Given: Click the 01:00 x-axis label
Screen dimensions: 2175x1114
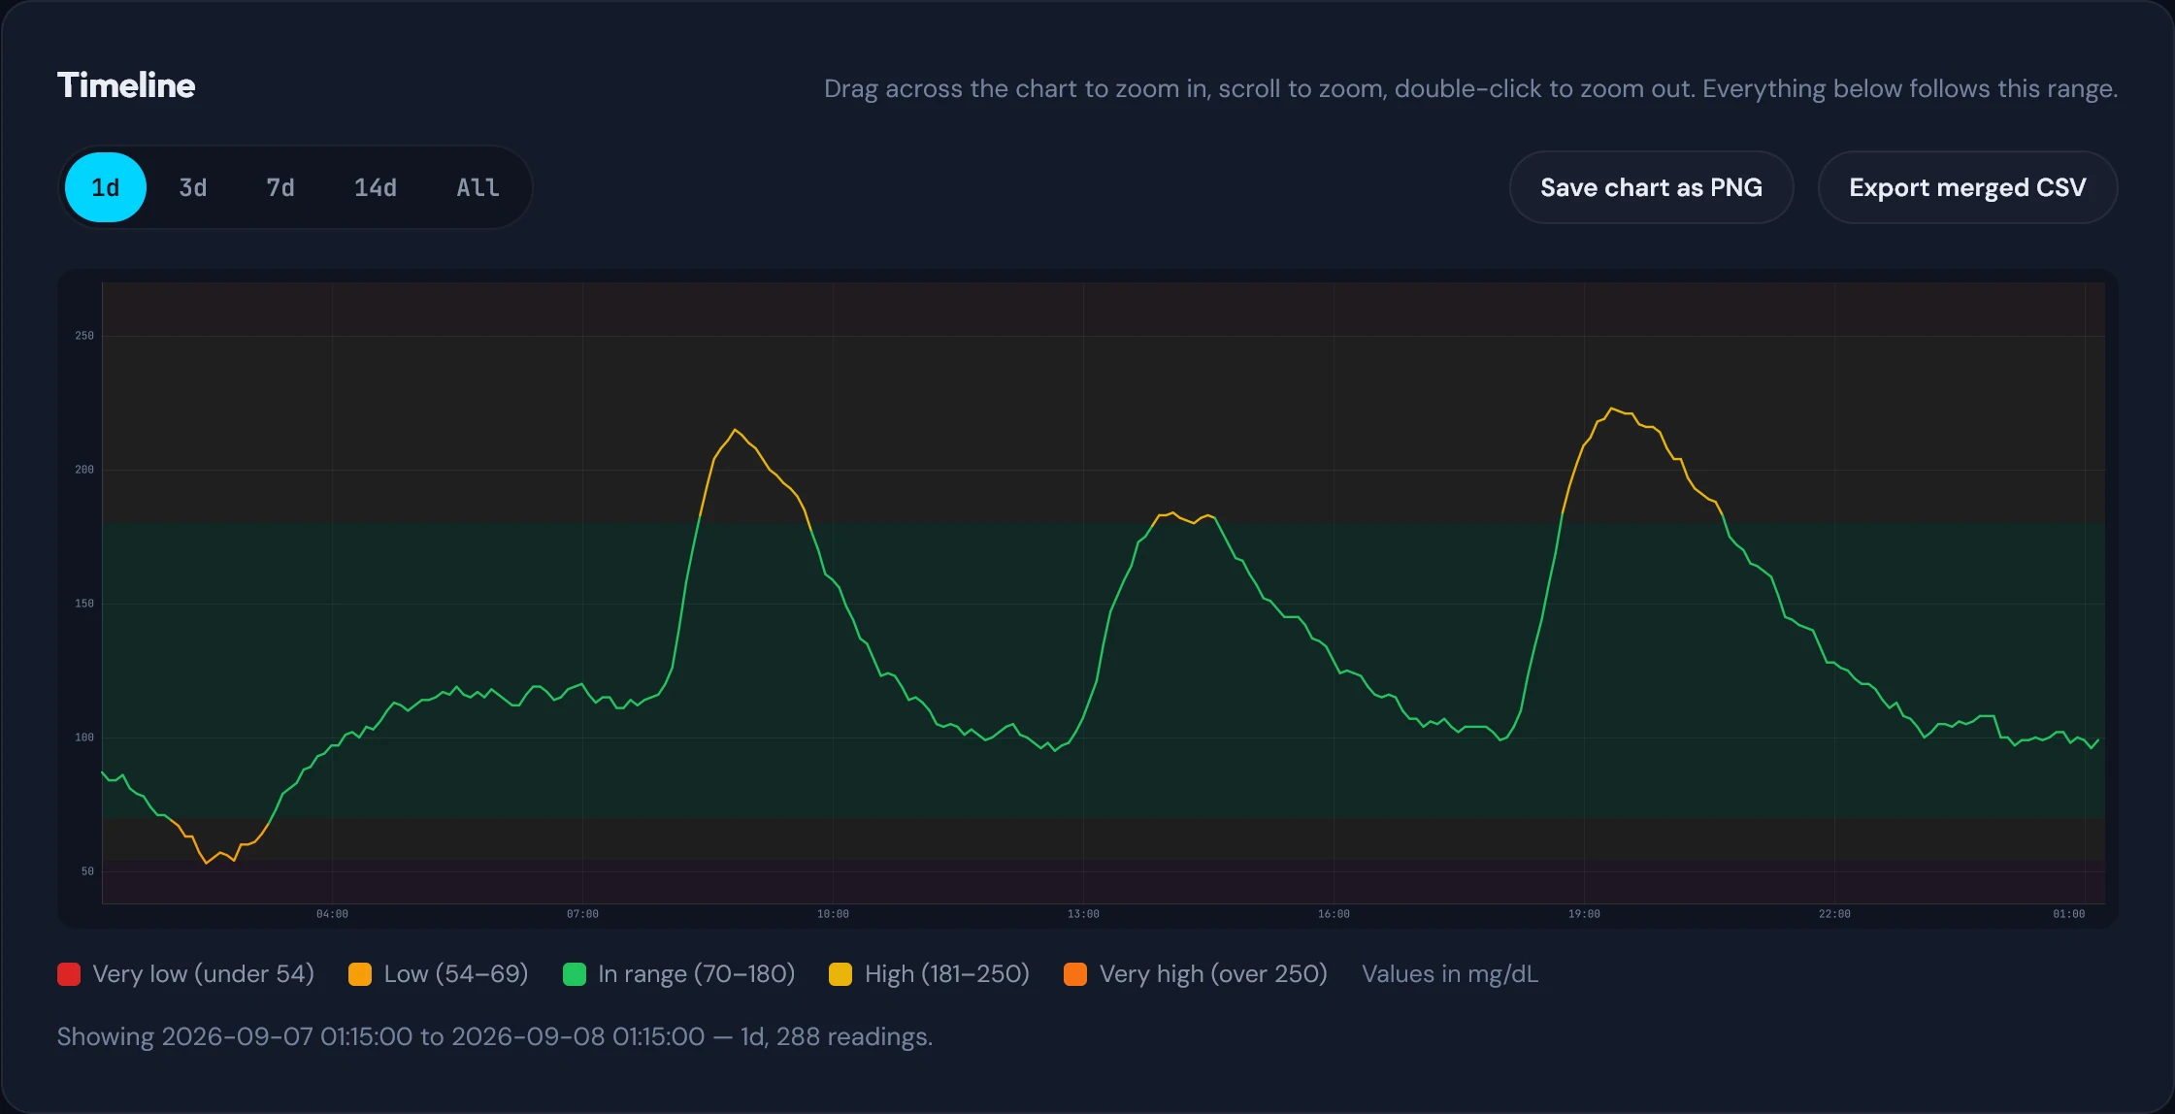Looking at the screenshot, I should [2068, 914].
